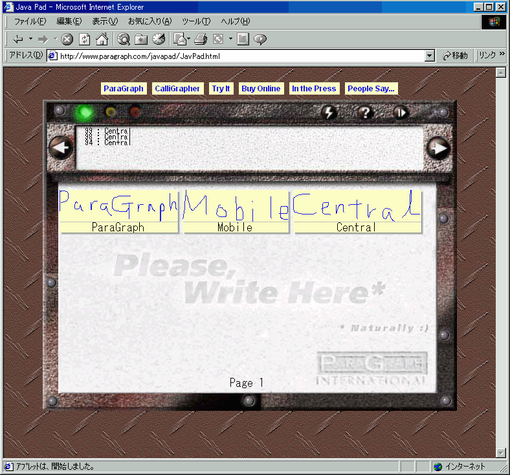Screen dimensions: 510x475
Task: Toggle the yellow indicator light
Action: pos(111,111)
